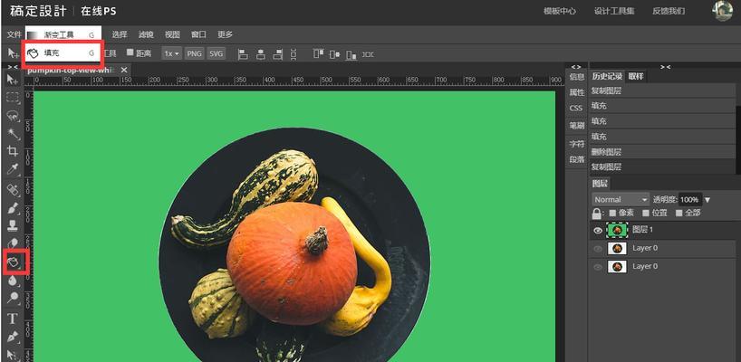Select the Clone Stamp tool

click(13, 225)
